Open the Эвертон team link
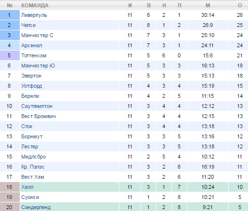 click(31, 76)
